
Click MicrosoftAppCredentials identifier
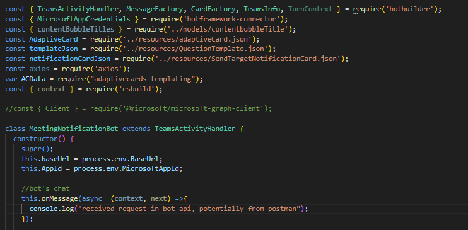(84, 19)
